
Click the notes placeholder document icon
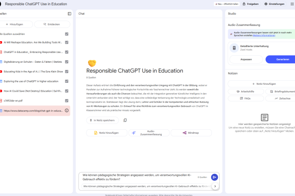tap(265, 118)
